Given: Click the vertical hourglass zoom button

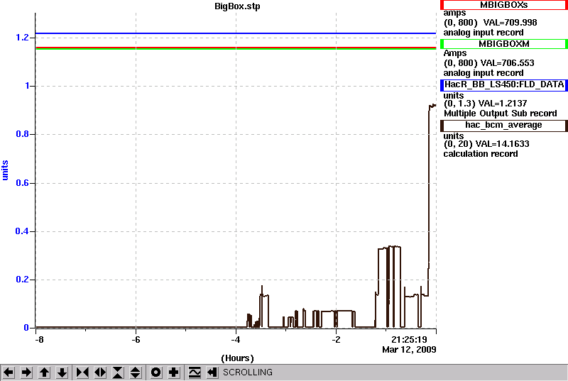Looking at the screenshot, I should 118,372.
